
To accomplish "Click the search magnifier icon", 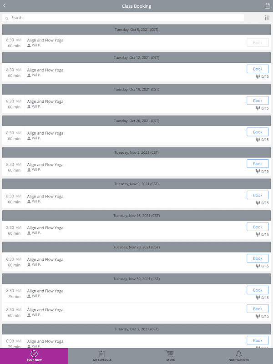I will pyautogui.click(x=7, y=18).
